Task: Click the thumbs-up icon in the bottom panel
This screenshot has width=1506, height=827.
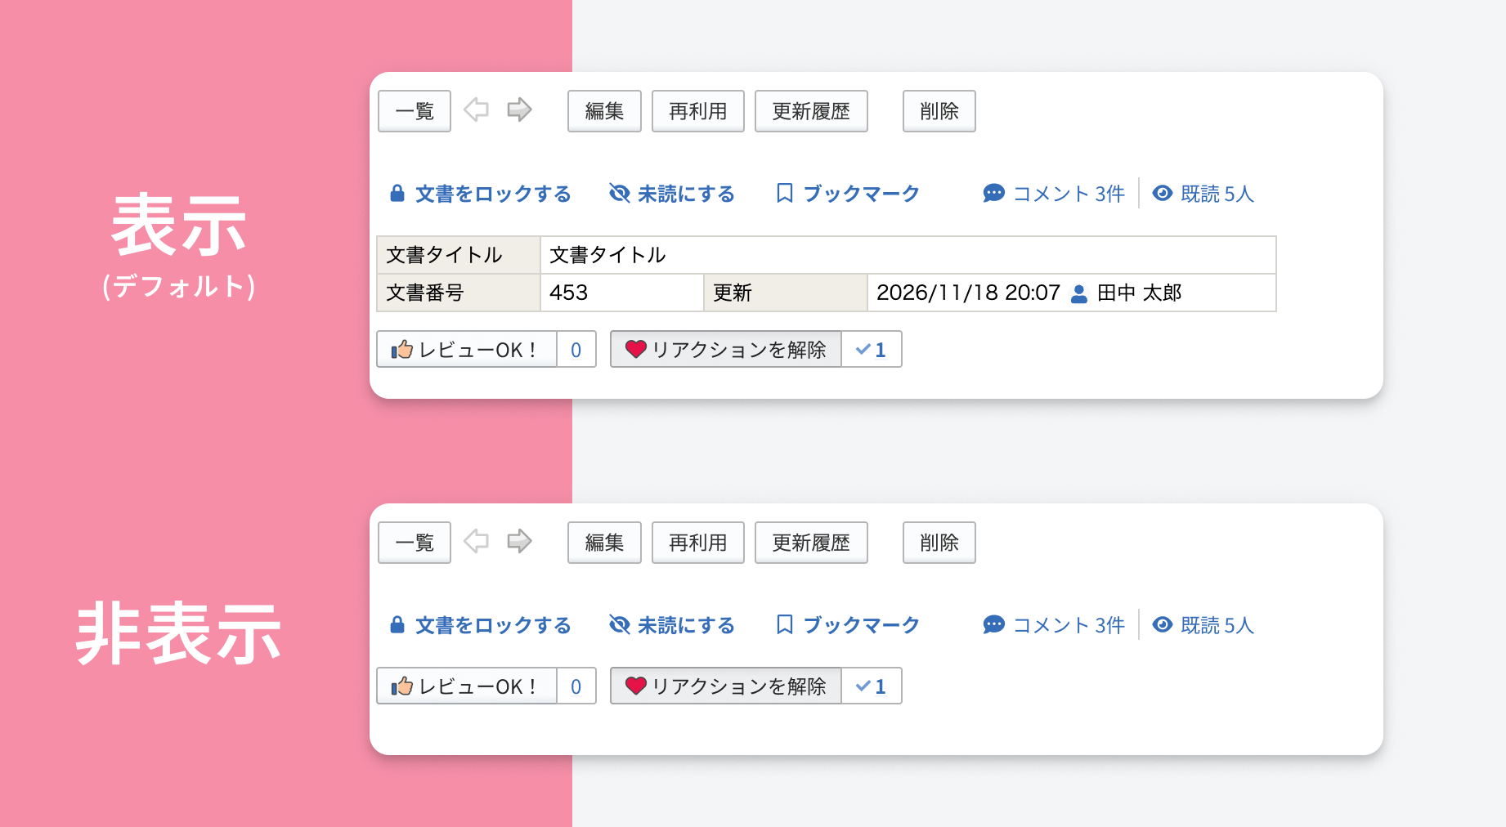Action: coord(402,686)
